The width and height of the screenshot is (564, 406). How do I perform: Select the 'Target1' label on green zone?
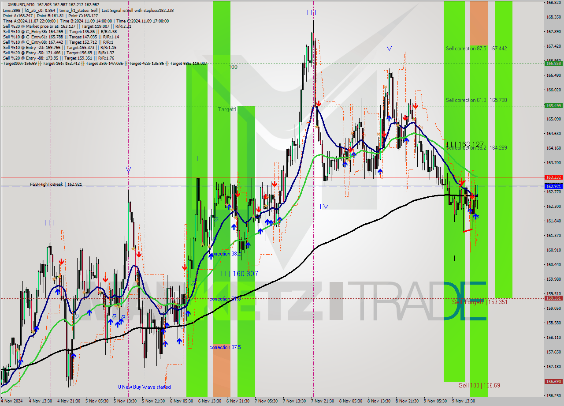pyautogui.click(x=227, y=109)
